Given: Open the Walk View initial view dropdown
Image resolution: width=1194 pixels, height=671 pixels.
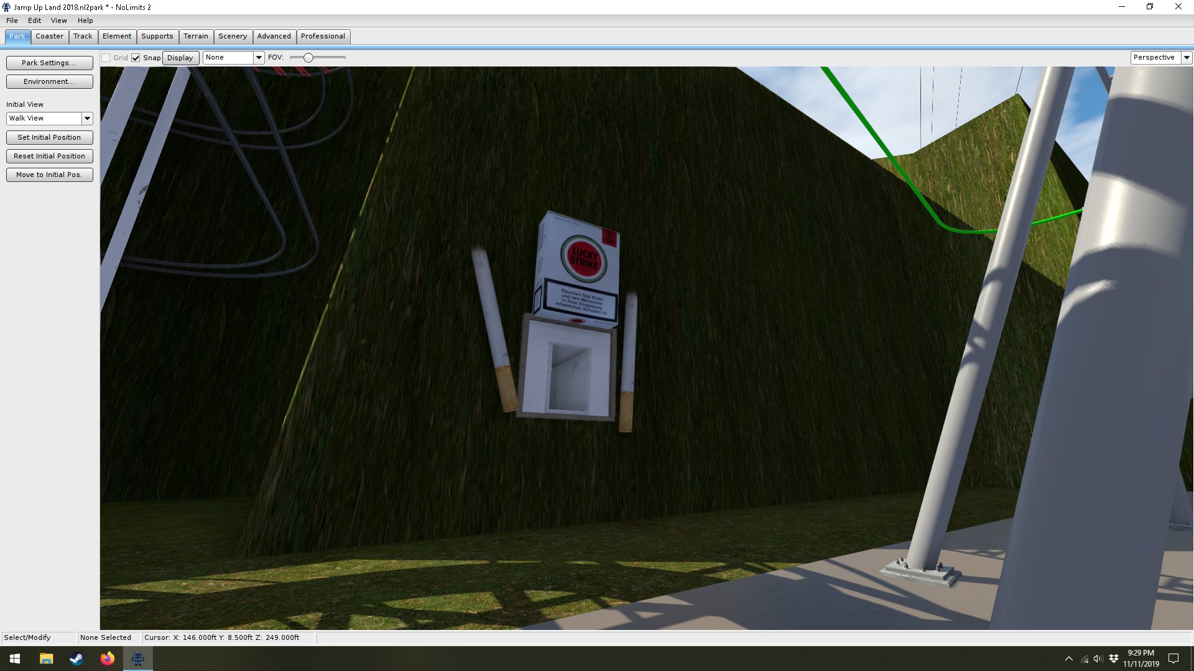Looking at the screenshot, I should [87, 119].
